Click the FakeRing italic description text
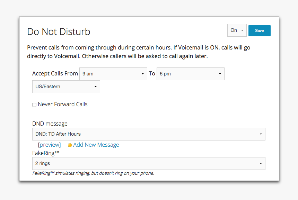The height and width of the screenshot is (200, 298). click(93, 173)
